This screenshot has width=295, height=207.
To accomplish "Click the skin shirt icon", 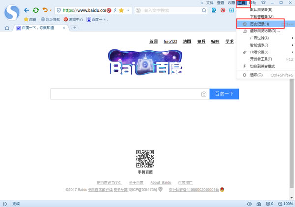I will 263,3.
